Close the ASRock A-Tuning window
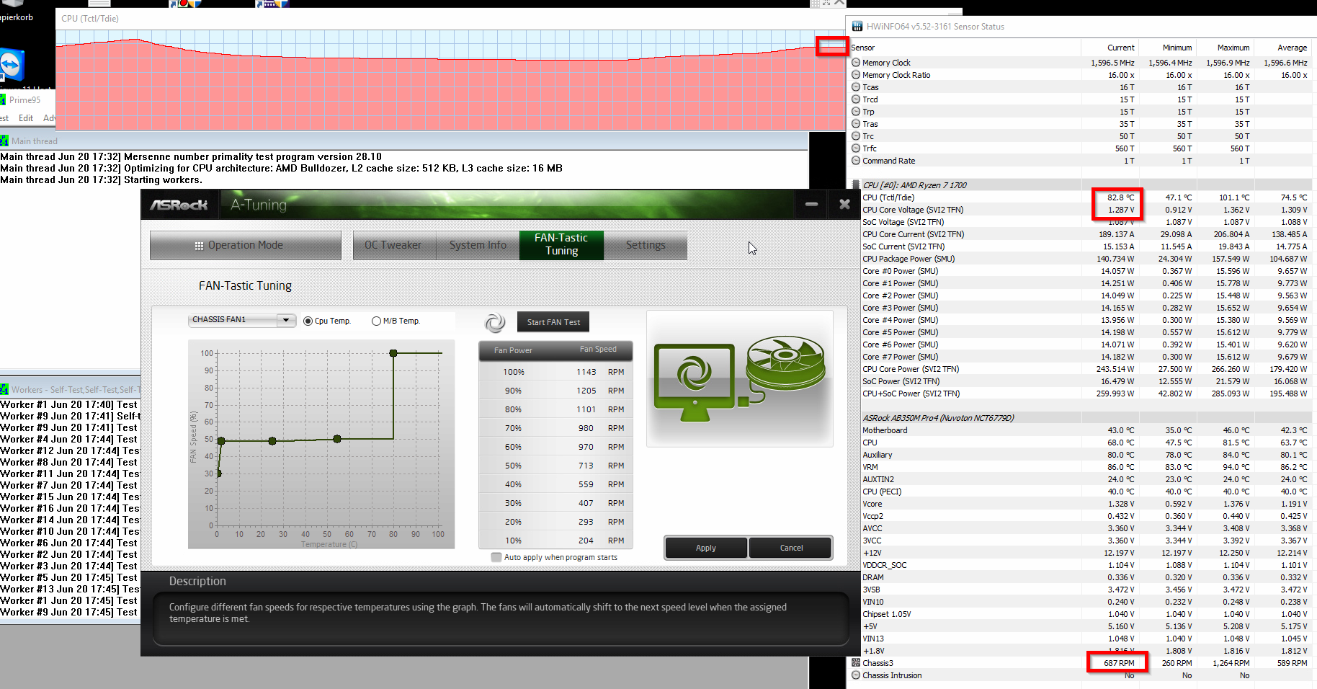This screenshot has height=689, width=1317. [845, 205]
